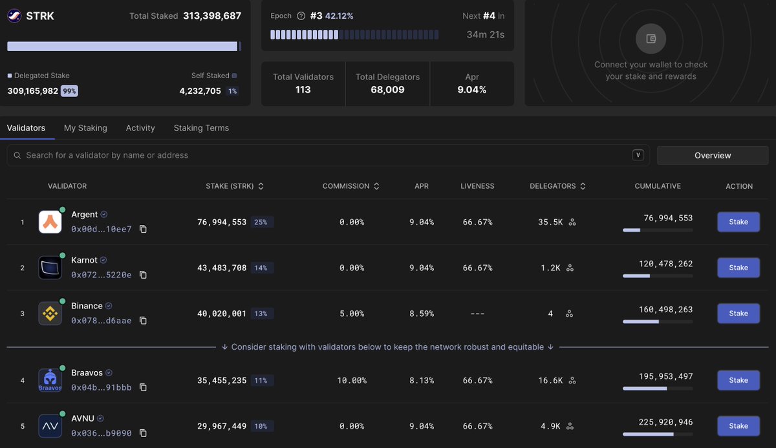Screen dimensions: 776x448
Task: Copy Argent address 0x00d...10ee7
Action: tap(144, 229)
